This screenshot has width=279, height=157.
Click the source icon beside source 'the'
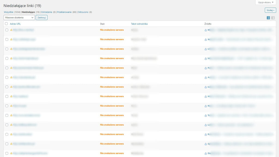tap(205, 153)
